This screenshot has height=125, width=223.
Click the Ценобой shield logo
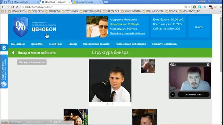pos(21,27)
